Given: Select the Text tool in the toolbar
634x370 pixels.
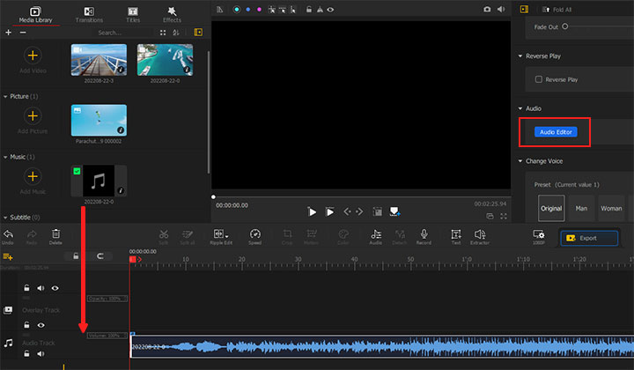Looking at the screenshot, I should pos(455,234).
